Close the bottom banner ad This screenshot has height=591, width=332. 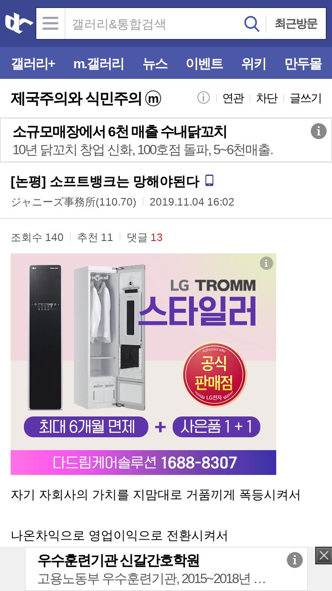pyautogui.click(x=324, y=556)
